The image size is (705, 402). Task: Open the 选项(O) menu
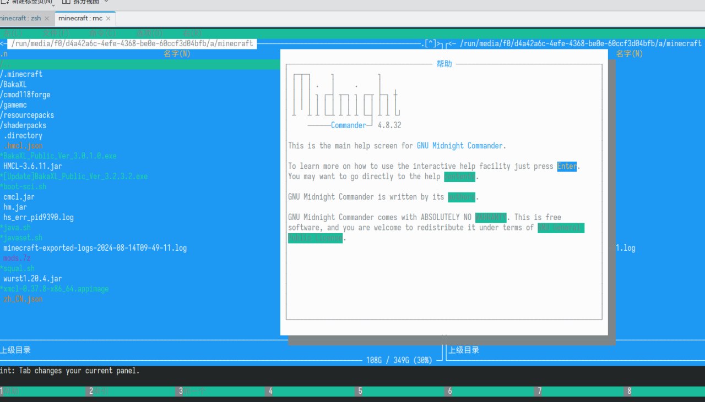click(x=150, y=34)
